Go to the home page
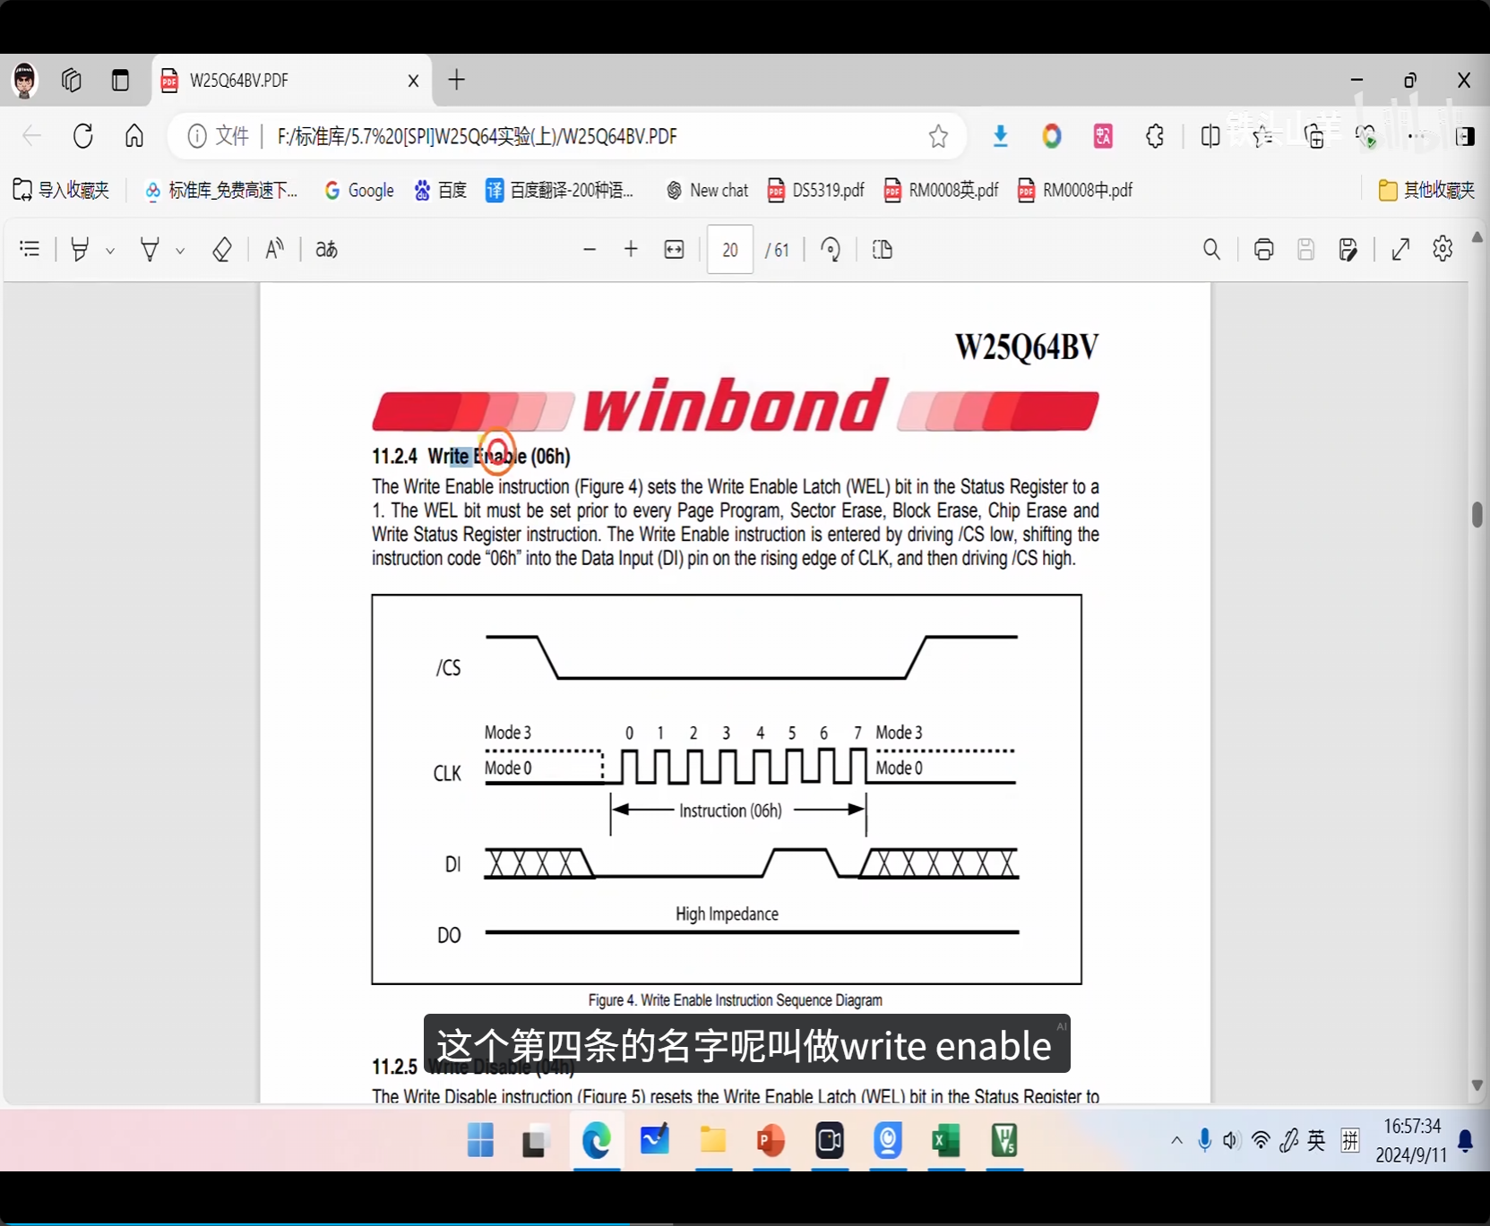 pyautogui.click(x=134, y=136)
